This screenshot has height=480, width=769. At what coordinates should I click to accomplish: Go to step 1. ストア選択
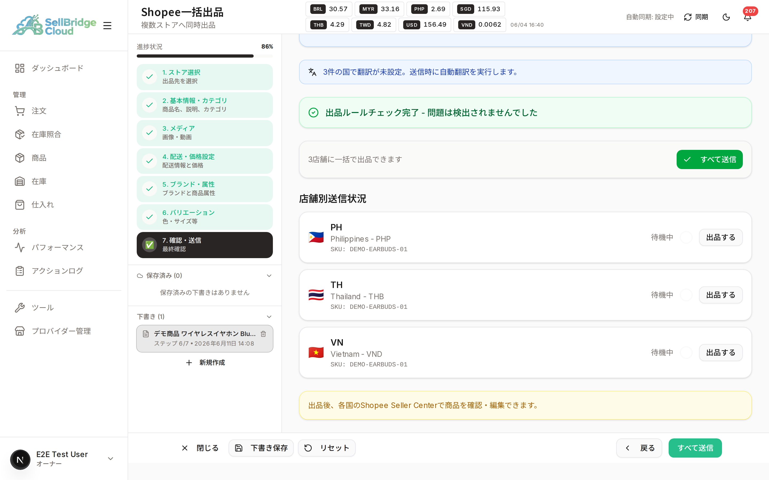pos(205,77)
